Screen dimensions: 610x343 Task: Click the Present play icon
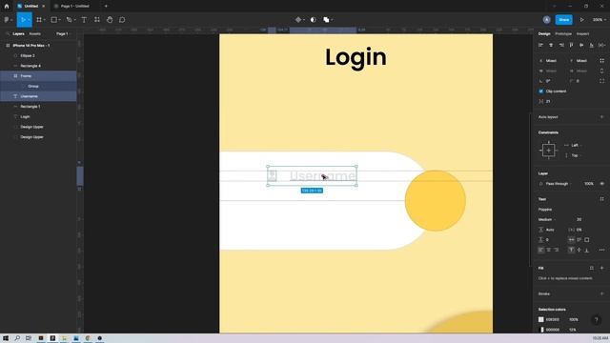[582, 20]
